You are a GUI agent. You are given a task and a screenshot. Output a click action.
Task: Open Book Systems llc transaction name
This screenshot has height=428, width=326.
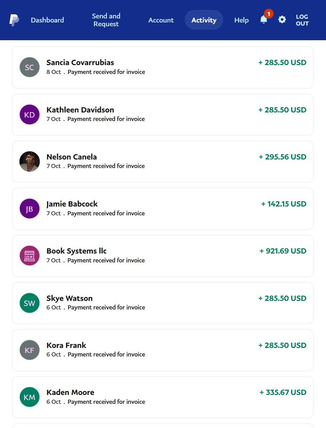[x=77, y=251]
